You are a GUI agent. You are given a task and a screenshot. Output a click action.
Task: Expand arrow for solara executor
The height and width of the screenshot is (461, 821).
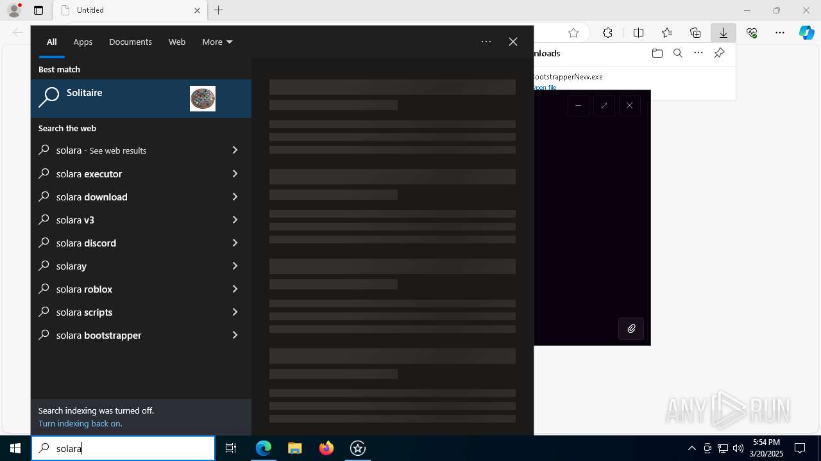coord(235,174)
